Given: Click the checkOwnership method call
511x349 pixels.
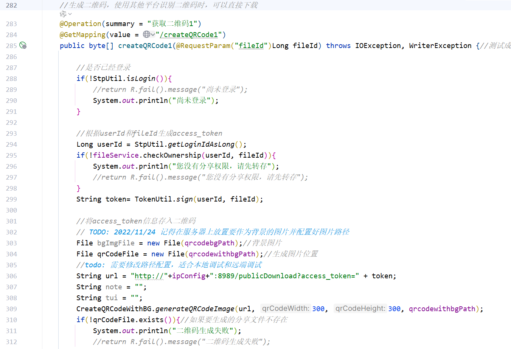Looking at the screenshot, I should point(172,155).
